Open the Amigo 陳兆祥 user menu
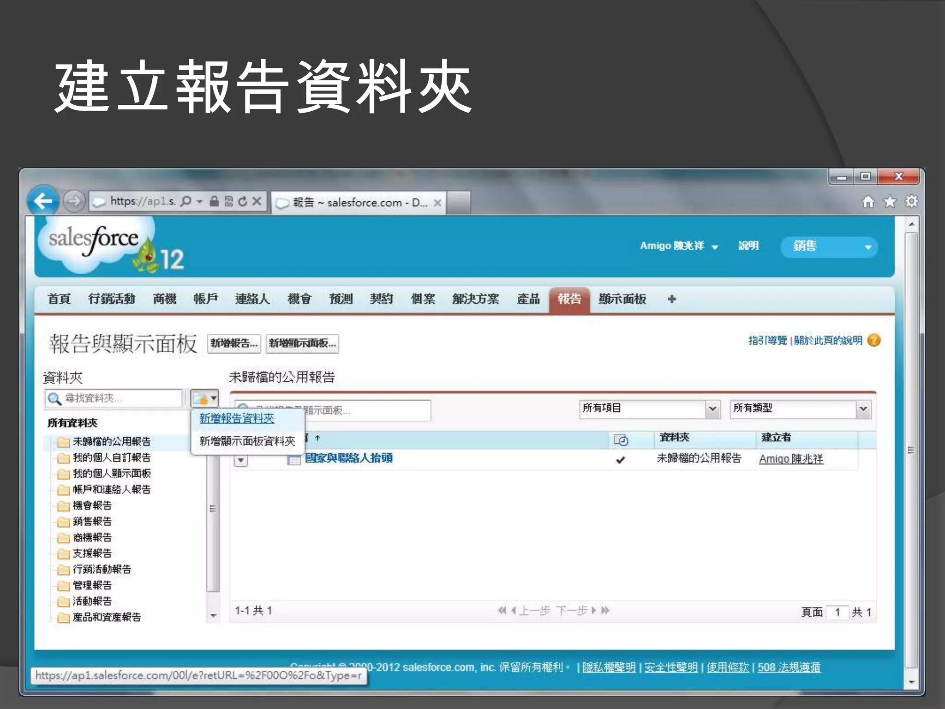The height and width of the screenshot is (709, 945). pos(679,246)
